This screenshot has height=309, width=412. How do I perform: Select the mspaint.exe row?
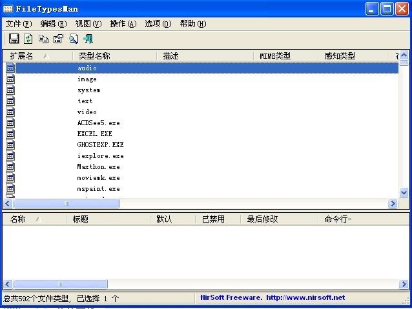point(98,189)
